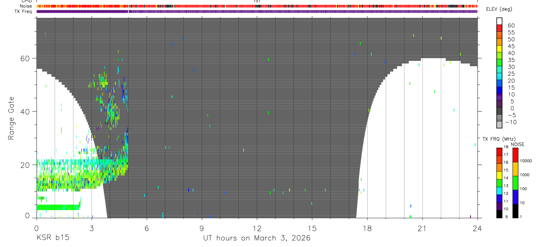The height and width of the screenshot is (247, 537).
Task: Click the y-axis tick label '60'
Action: (x=25, y=58)
